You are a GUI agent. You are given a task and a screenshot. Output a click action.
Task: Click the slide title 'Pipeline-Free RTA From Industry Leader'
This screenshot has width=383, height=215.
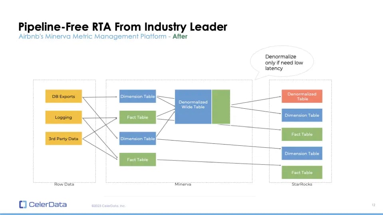(123, 27)
